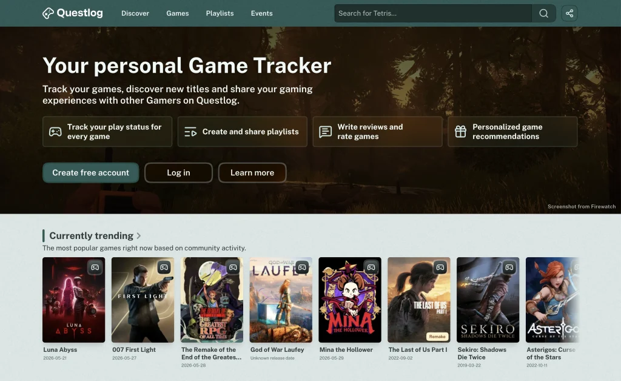Image resolution: width=621 pixels, height=381 pixels.
Task: Click gamepad icon on Greatest RPG remake cover
Action: [x=233, y=268]
